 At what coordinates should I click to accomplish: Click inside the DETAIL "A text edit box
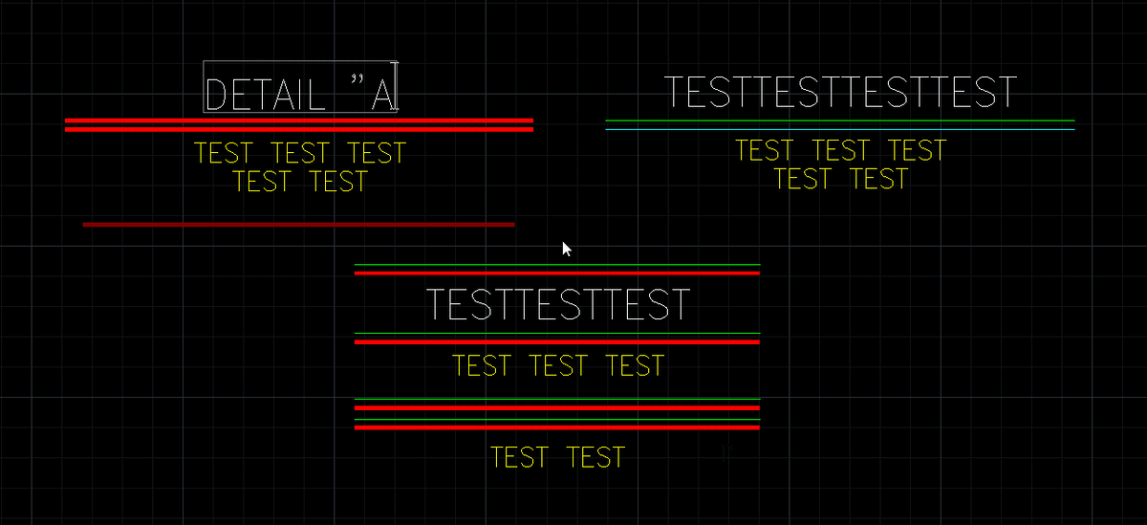click(x=301, y=88)
